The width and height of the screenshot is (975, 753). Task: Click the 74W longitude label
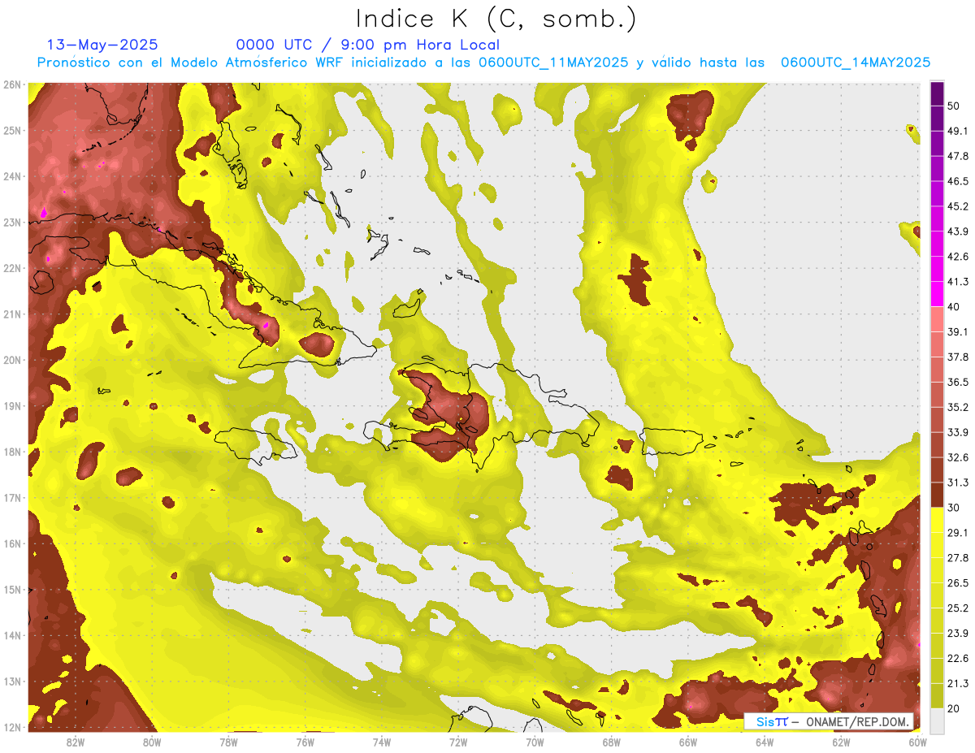381,742
